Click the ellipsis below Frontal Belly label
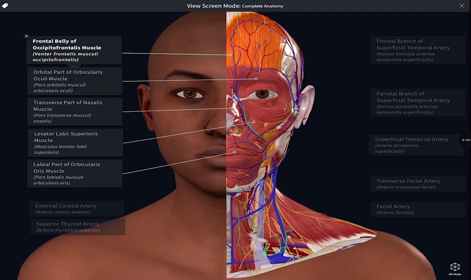 [x=74, y=66]
